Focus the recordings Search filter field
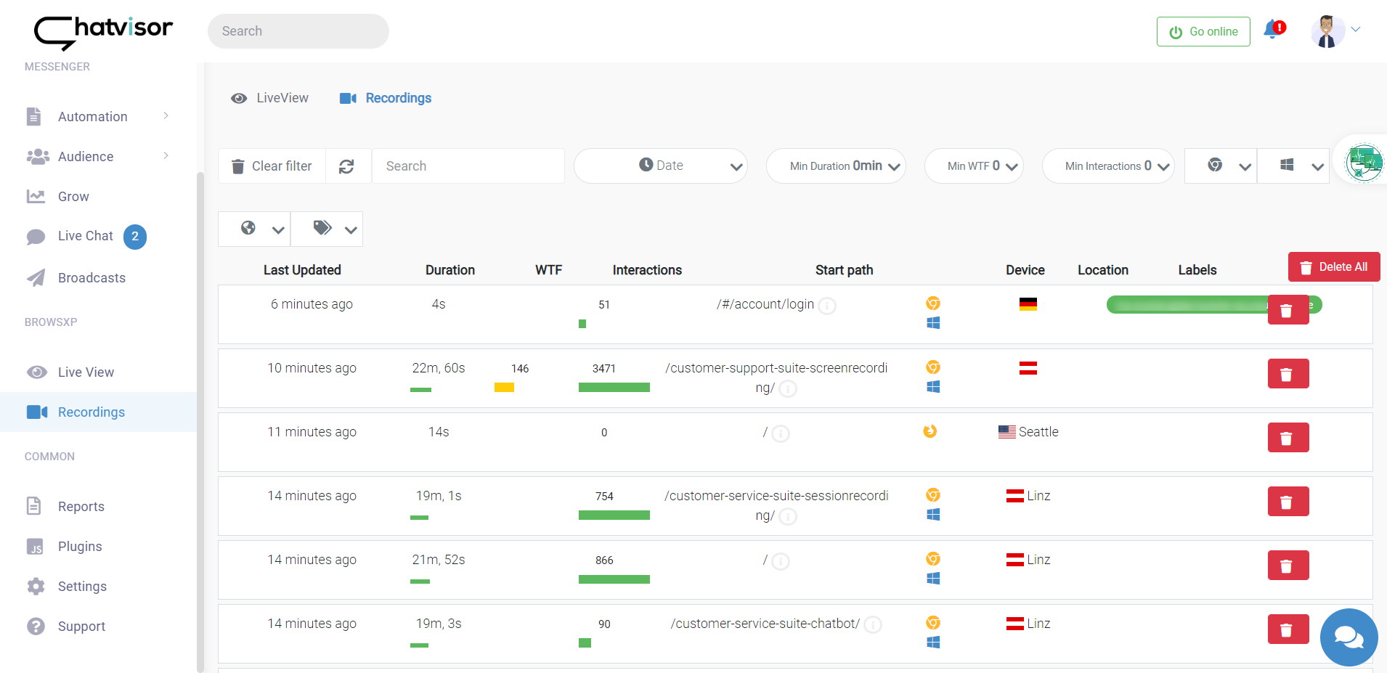1387x673 pixels. tap(468, 166)
